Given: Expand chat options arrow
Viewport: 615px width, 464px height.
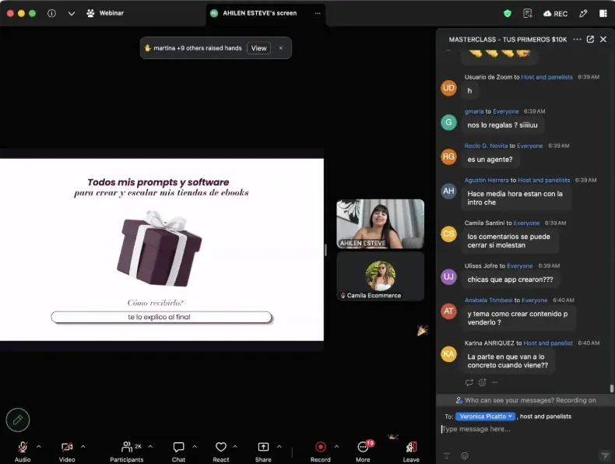Looking at the screenshot, I should (195, 446).
